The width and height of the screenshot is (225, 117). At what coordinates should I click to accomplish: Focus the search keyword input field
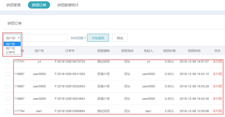pos(46,38)
